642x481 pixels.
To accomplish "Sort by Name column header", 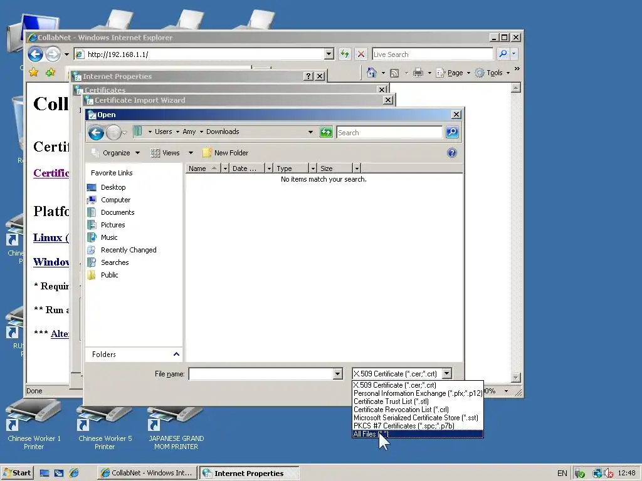I will click(203, 168).
